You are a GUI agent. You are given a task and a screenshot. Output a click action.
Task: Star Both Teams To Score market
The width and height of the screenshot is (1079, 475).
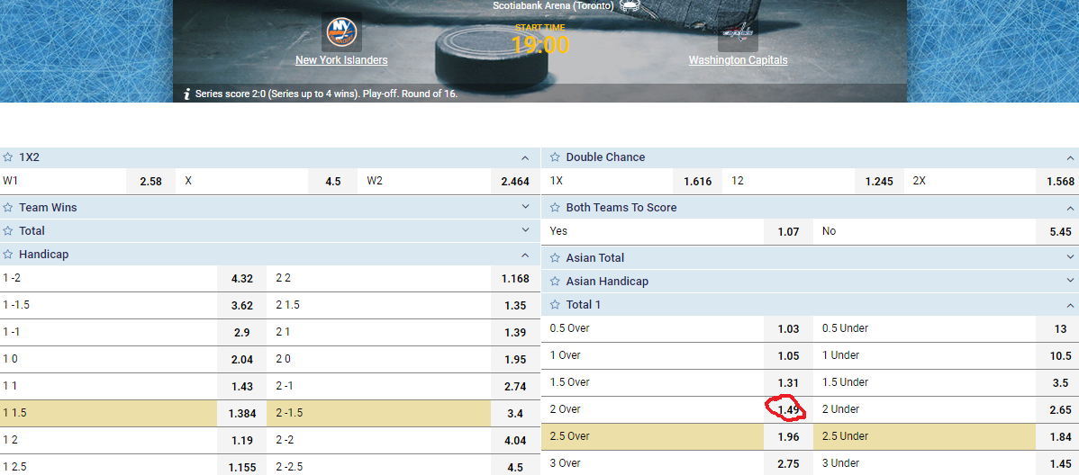click(556, 208)
